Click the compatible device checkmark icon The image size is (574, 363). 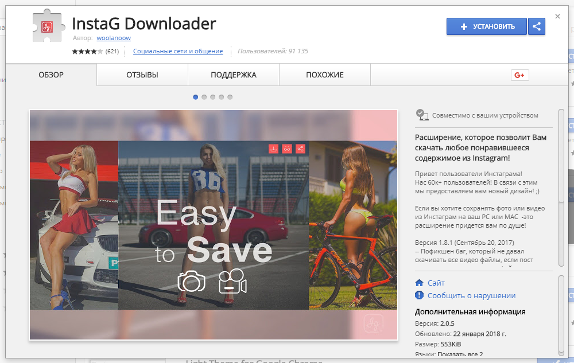pos(422,115)
